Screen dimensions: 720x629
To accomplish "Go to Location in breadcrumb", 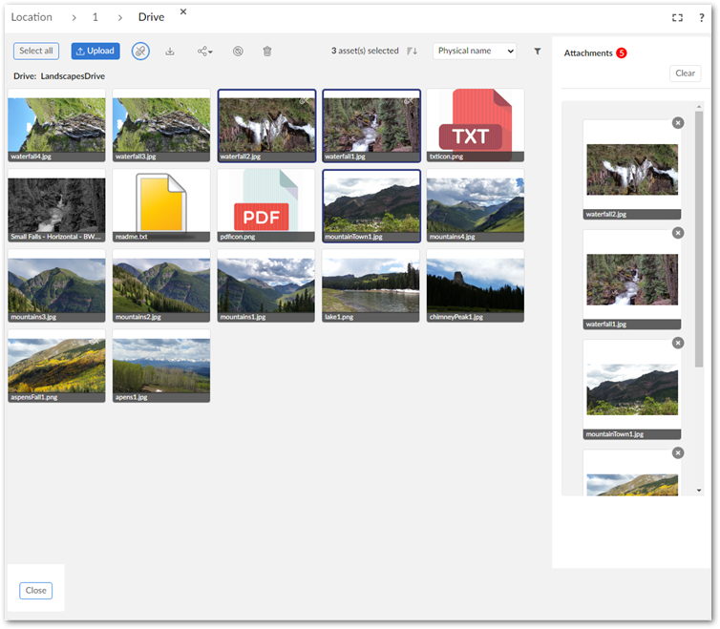I will click(32, 17).
